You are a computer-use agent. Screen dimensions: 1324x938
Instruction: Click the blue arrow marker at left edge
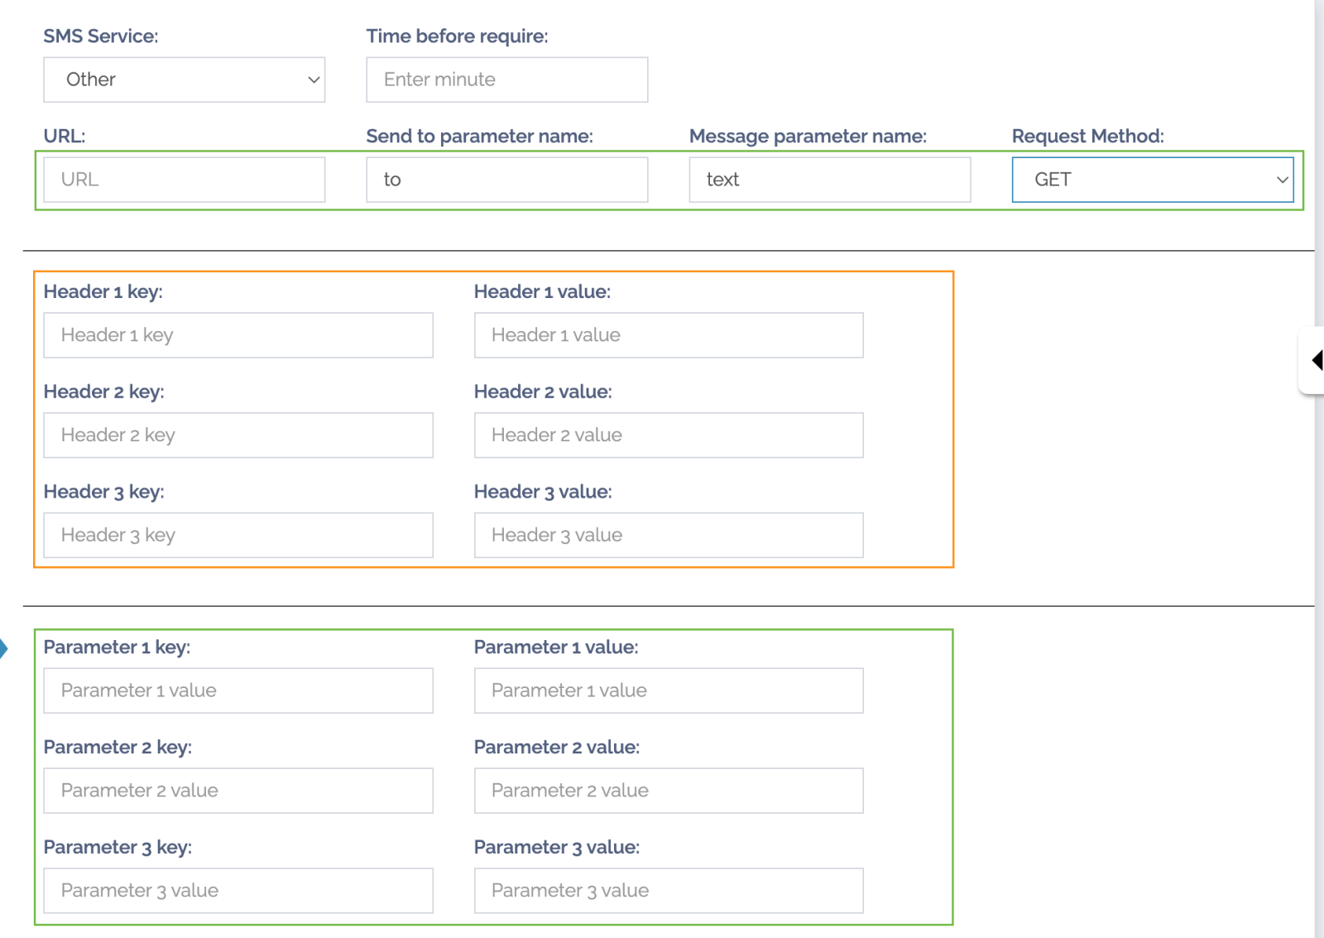click(3, 648)
